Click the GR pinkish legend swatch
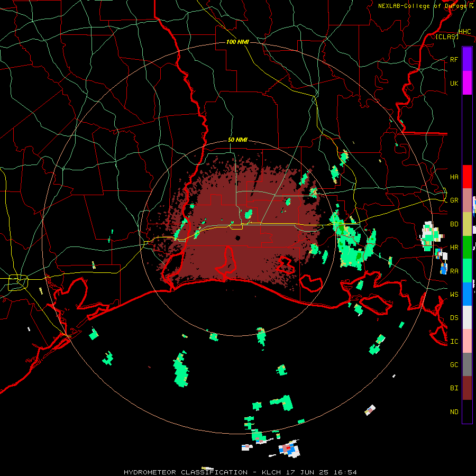Screen dimensions: 476x476 (x=467, y=200)
